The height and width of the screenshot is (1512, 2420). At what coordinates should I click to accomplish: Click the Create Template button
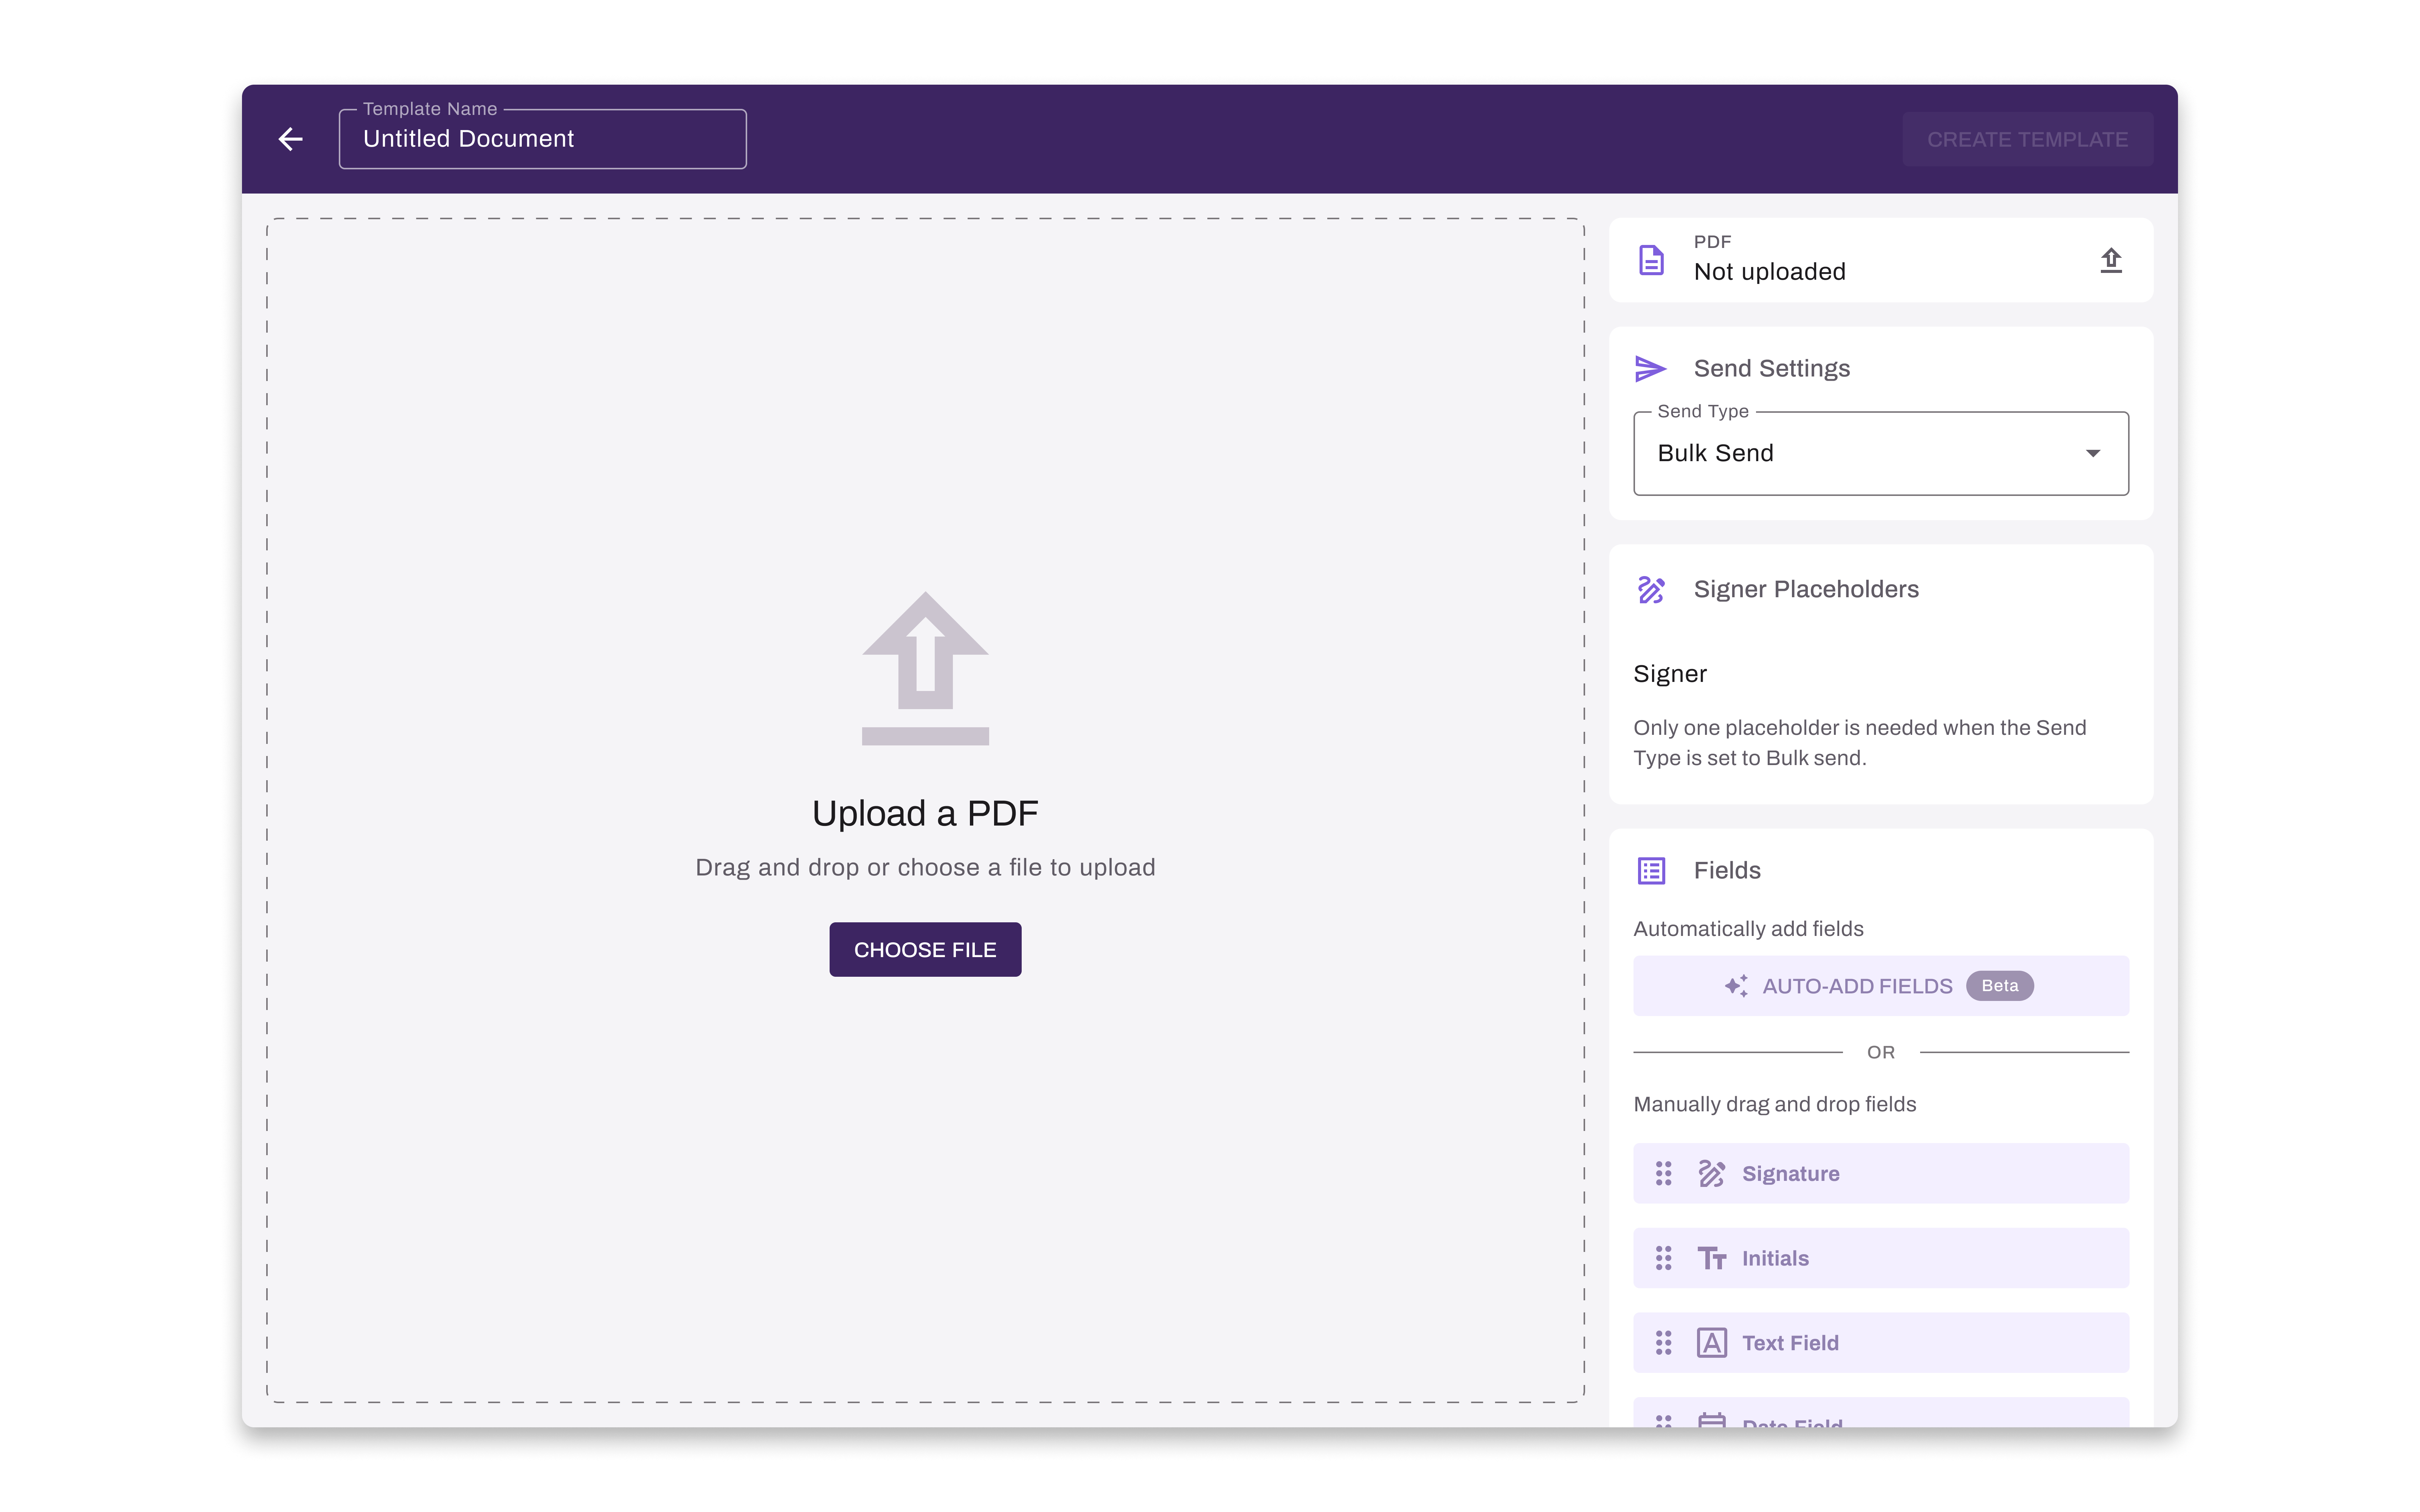2027,139
